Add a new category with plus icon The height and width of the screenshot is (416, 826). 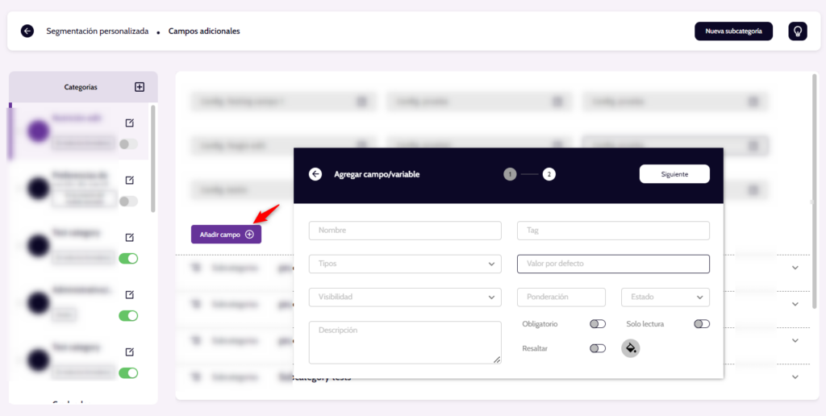coord(139,87)
